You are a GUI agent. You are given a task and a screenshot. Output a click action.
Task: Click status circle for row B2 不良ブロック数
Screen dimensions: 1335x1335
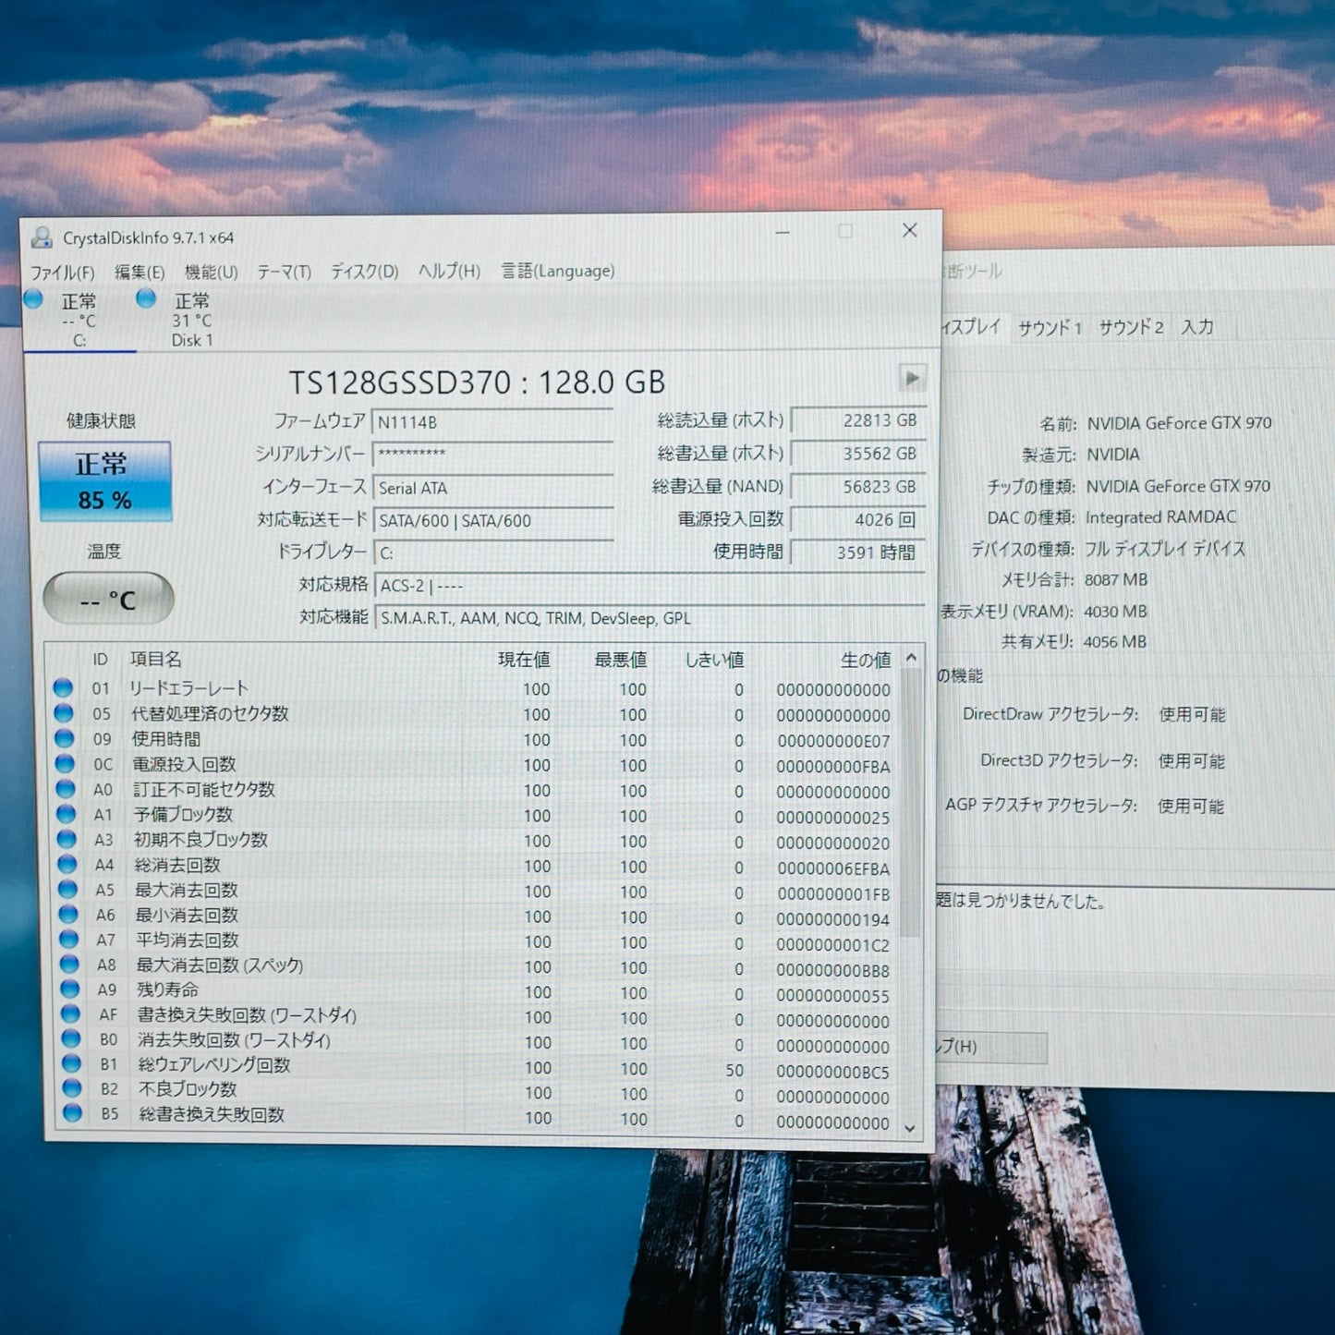[72, 1088]
